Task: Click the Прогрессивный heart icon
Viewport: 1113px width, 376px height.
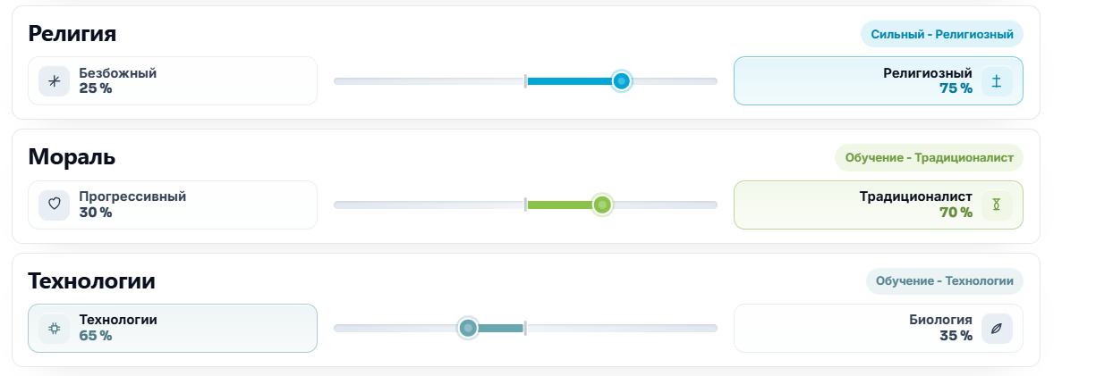Action: 54,205
